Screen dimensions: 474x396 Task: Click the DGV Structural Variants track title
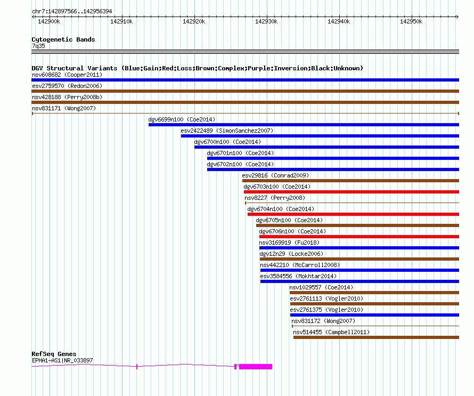(x=197, y=68)
